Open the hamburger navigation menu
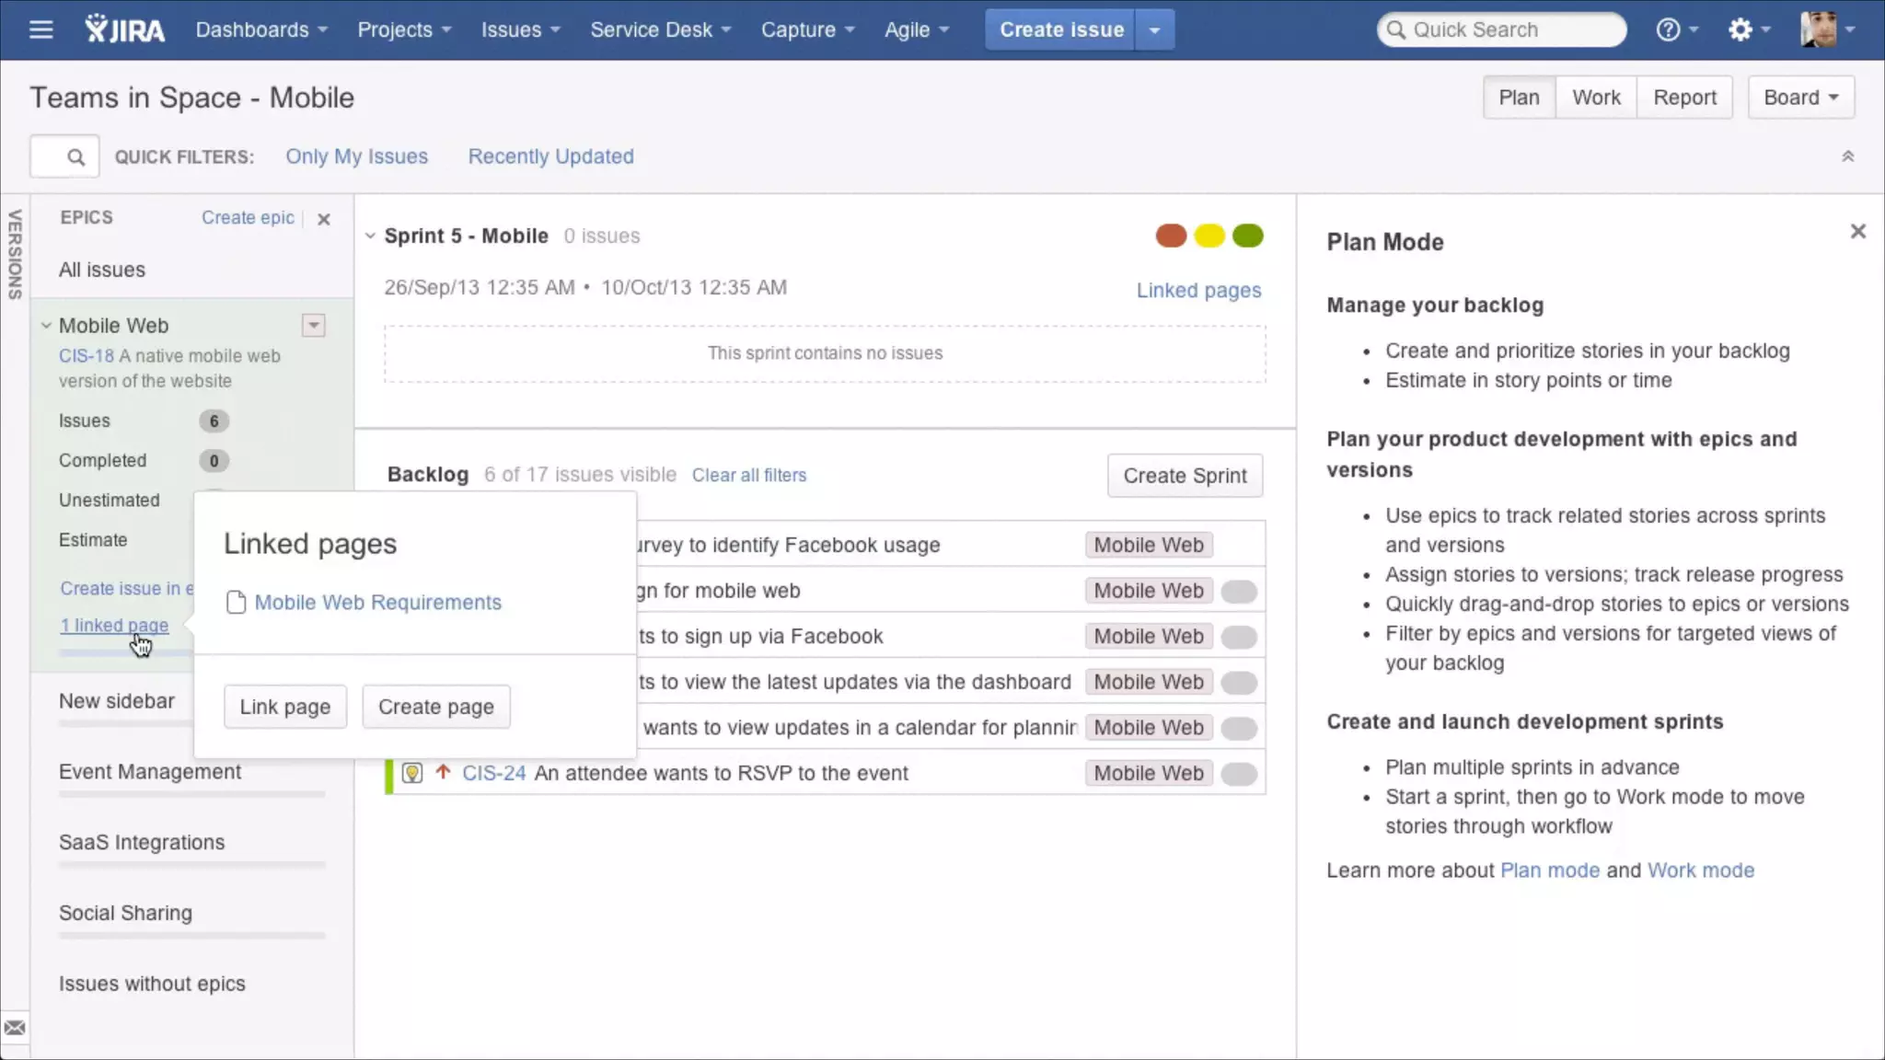The width and height of the screenshot is (1885, 1060). pyautogui.click(x=40, y=29)
